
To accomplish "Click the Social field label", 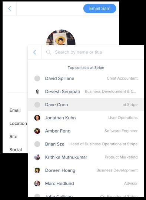I will pyautogui.click(x=16, y=150).
